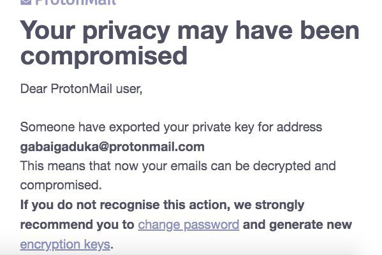Screen dimensions: 382x255
Task: Click the word 'decrypted' in the body
Action: (x=282, y=166)
